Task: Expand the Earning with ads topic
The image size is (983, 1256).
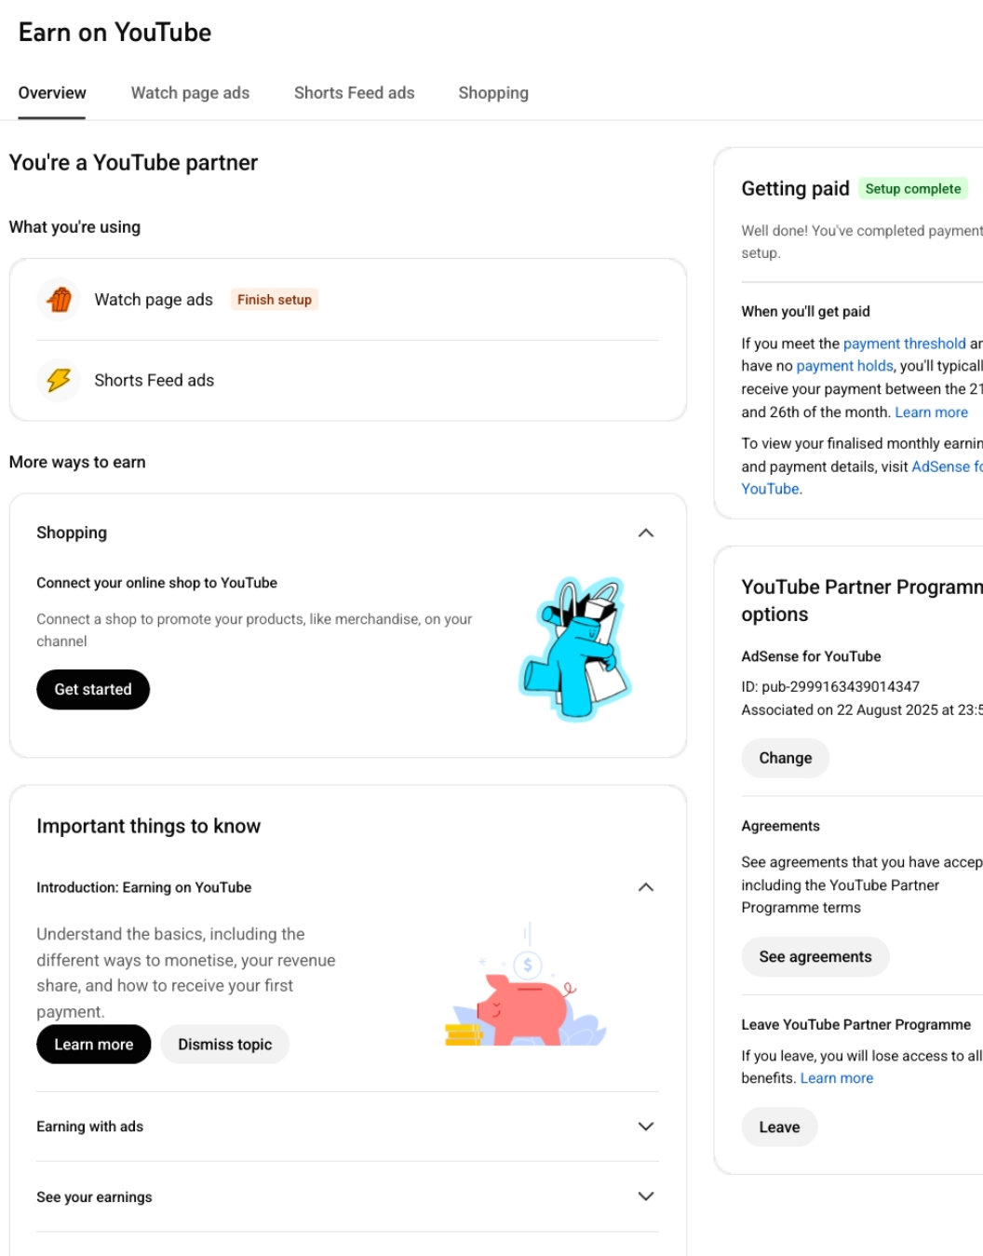Action: pos(646,1127)
